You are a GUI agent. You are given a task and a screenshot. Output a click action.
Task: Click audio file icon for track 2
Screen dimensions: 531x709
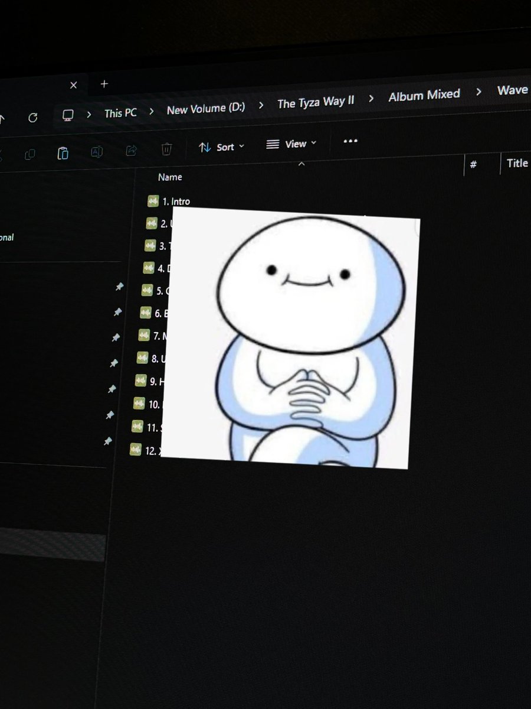tap(152, 223)
